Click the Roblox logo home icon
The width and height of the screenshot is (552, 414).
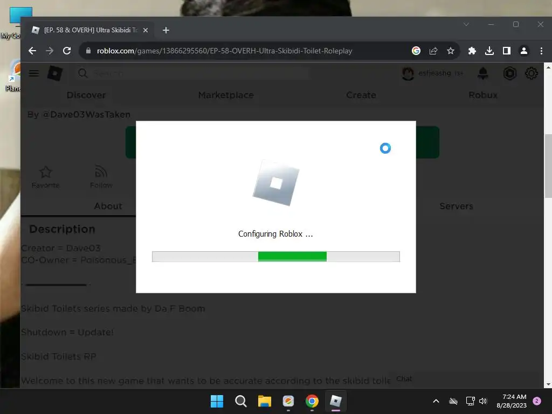[x=55, y=73]
